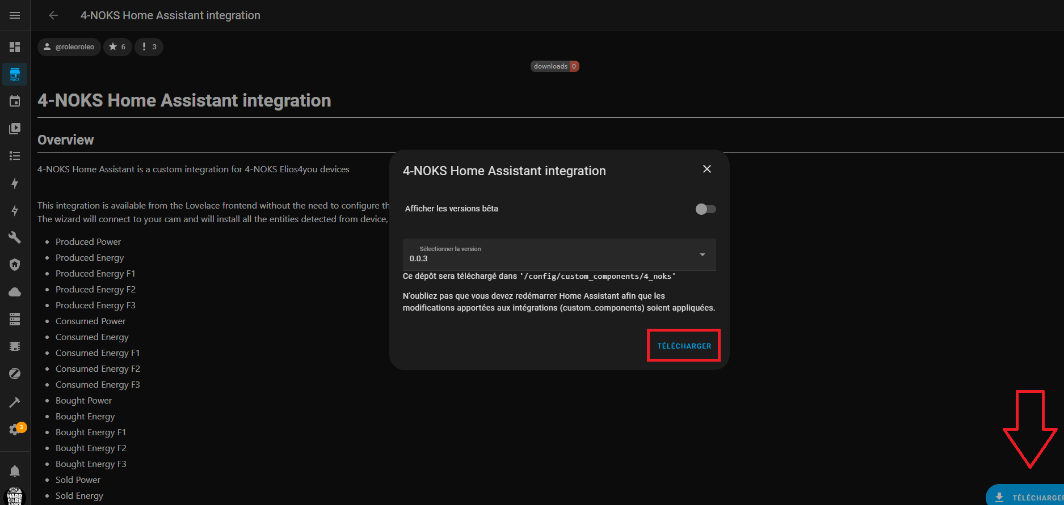Click 'Sold Power' list item

click(78, 480)
